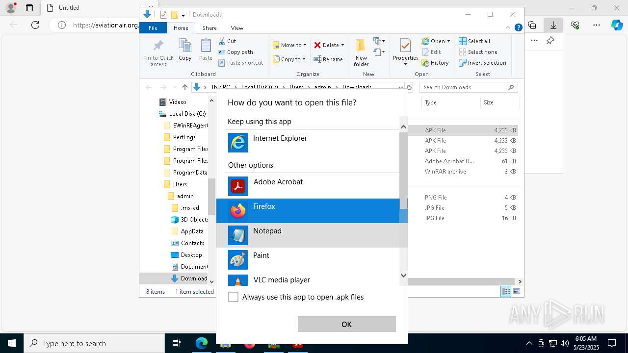The image size is (628, 353).
Task: Create a New folder from ribbon
Action: pyautogui.click(x=361, y=52)
